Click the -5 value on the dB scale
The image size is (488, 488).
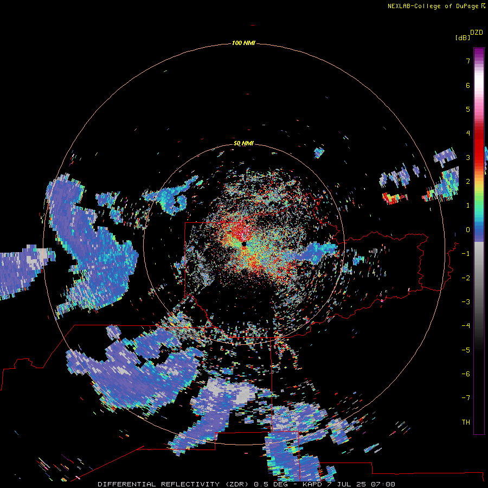[466, 350]
